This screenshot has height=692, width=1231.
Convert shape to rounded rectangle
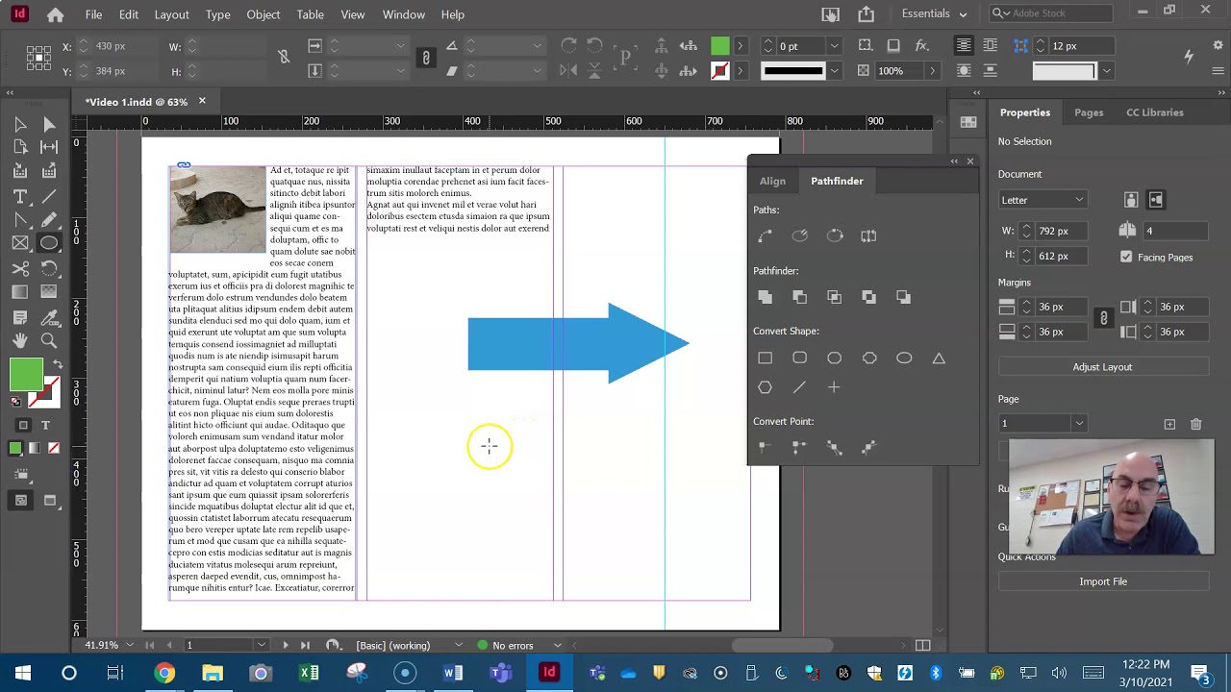(x=799, y=358)
